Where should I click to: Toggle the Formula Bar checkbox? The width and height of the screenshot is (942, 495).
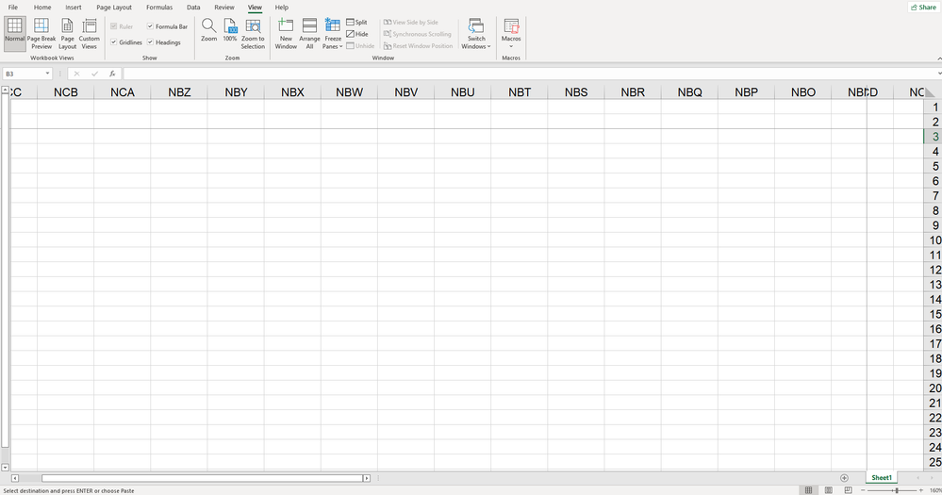point(150,26)
